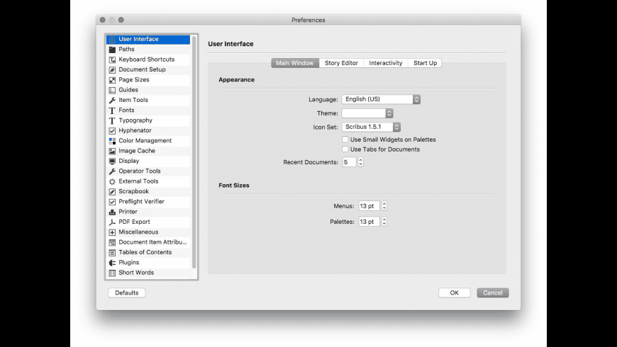Click the Scrapbook icon in list
The width and height of the screenshot is (617, 347).
(x=112, y=192)
